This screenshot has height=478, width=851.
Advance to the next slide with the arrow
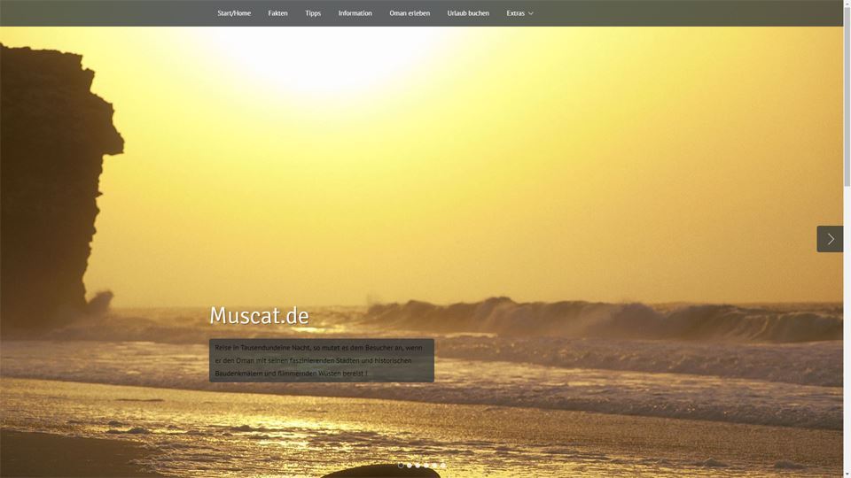click(830, 239)
